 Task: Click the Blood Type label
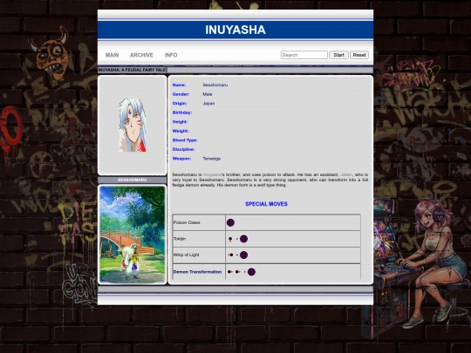click(185, 140)
